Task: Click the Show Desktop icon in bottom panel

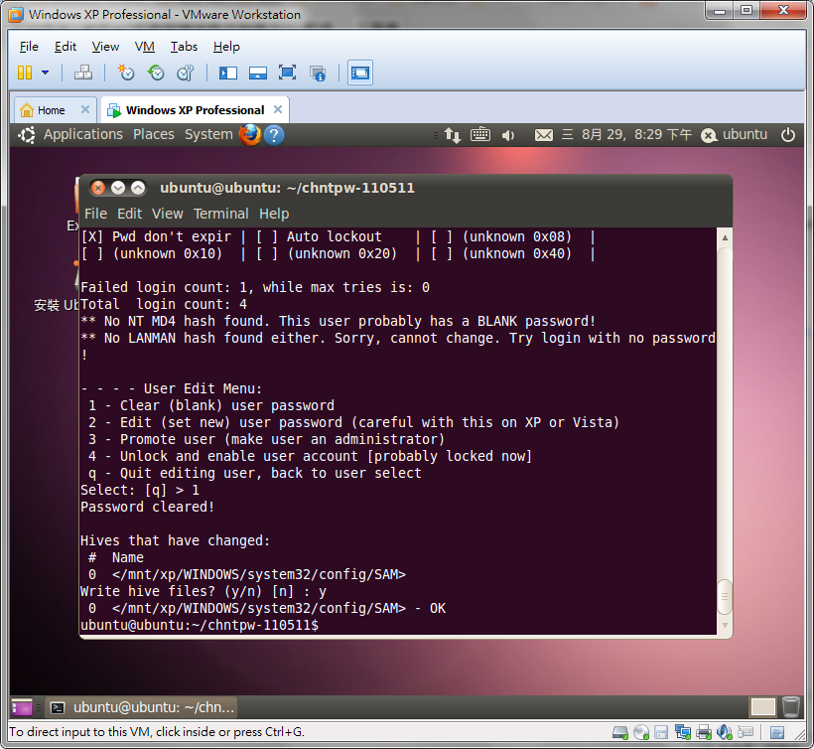Action: pyautogui.click(x=22, y=707)
